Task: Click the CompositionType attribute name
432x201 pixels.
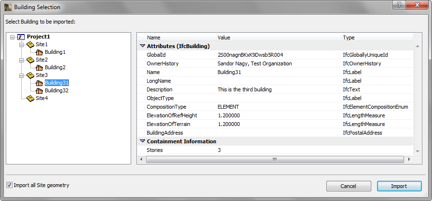Action: pyautogui.click(x=166, y=107)
